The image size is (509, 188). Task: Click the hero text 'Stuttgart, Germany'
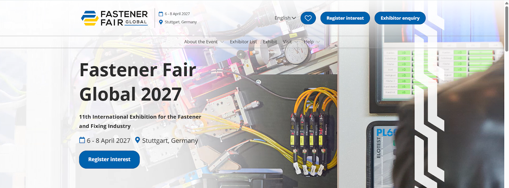(170, 141)
